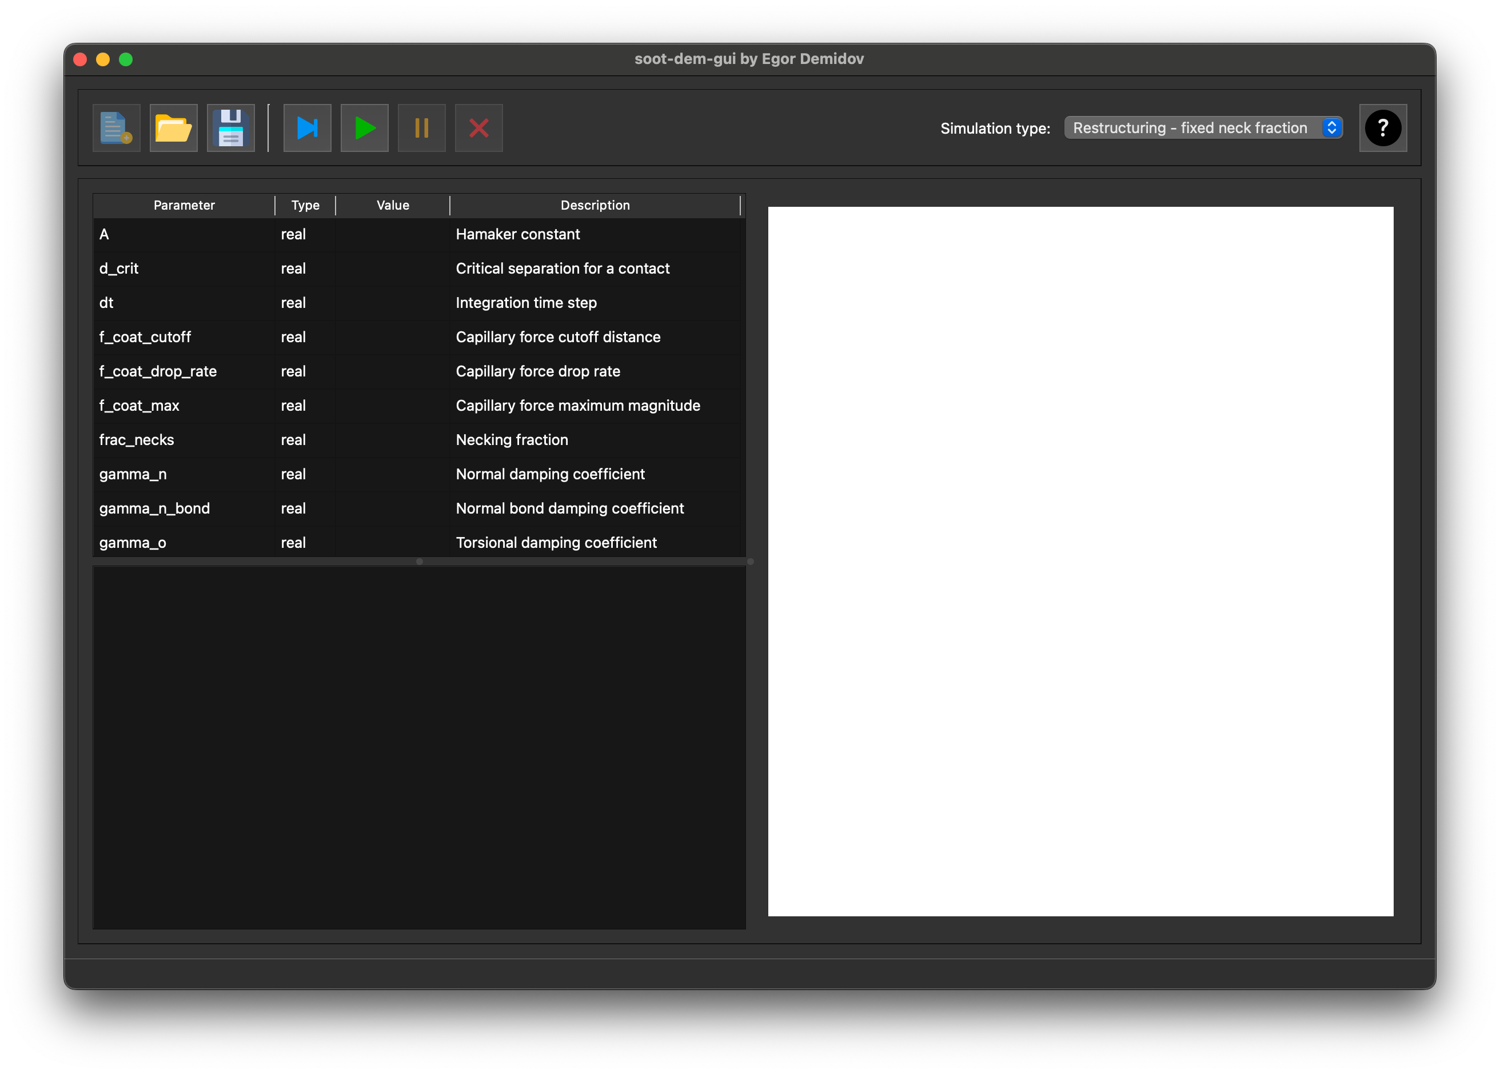This screenshot has height=1074, width=1500.
Task: Click 'Normal bond damping coefficient' description
Action: tap(570, 509)
